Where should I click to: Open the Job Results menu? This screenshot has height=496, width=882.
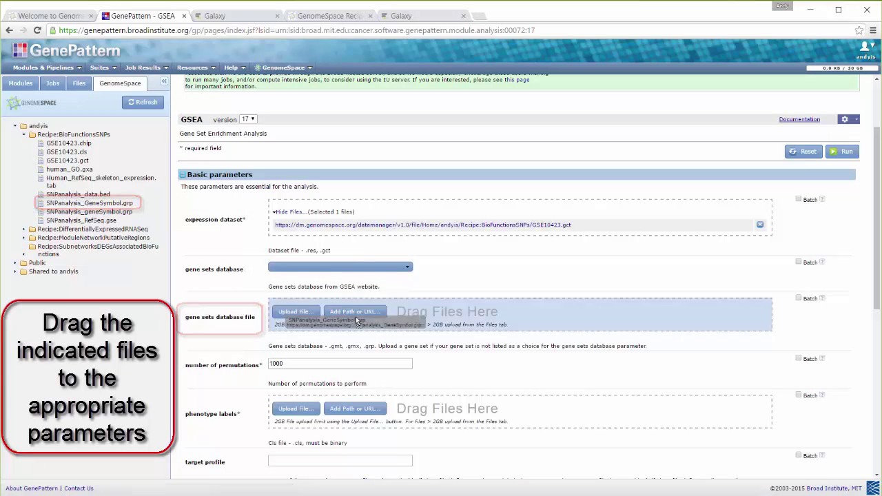pyautogui.click(x=147, y=68)
